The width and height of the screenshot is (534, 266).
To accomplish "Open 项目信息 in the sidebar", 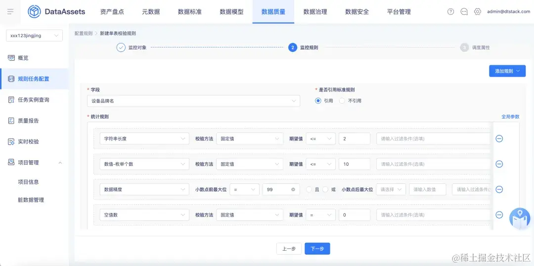I will [29, 182].
